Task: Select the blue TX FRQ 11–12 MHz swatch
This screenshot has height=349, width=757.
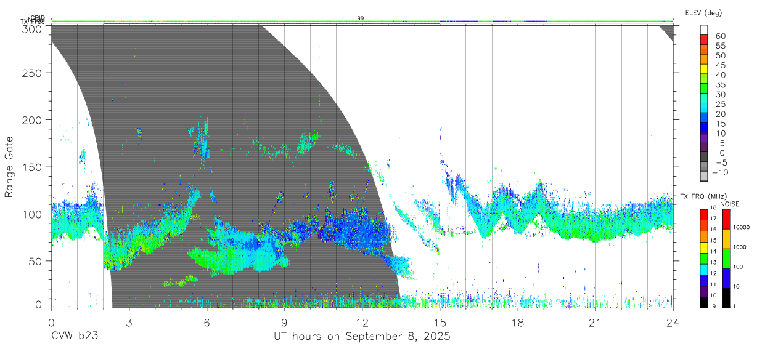Action: (704, 279)
